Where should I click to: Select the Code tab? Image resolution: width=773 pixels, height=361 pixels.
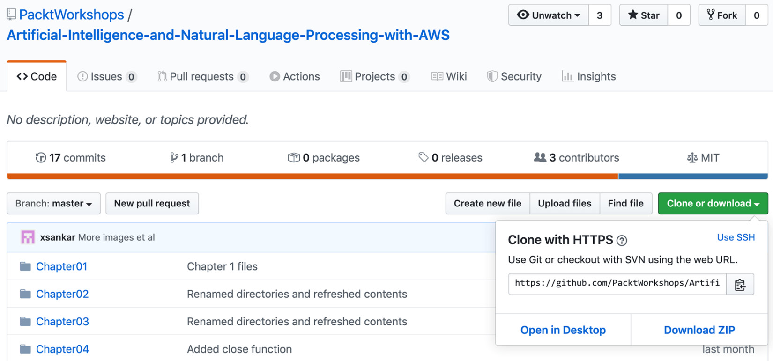point(37,76)
